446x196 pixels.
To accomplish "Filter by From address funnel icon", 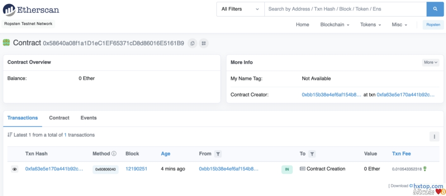I will click(218, 154).
